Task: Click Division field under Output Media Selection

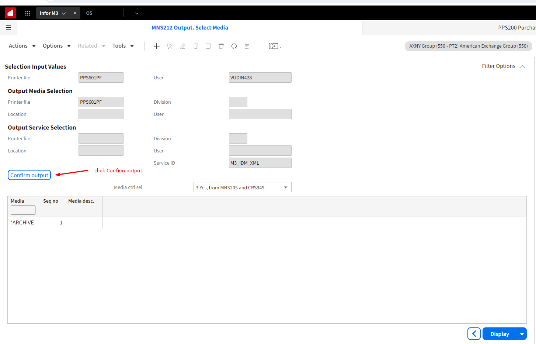Action: click(x=238, y=102)
